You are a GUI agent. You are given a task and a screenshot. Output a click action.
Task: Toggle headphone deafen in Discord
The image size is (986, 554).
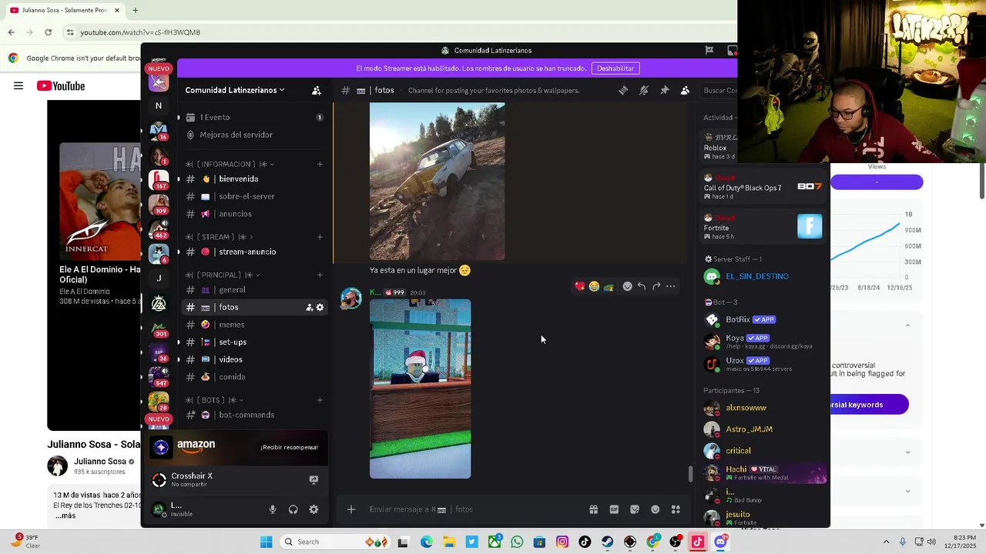(x=293, y=509)
